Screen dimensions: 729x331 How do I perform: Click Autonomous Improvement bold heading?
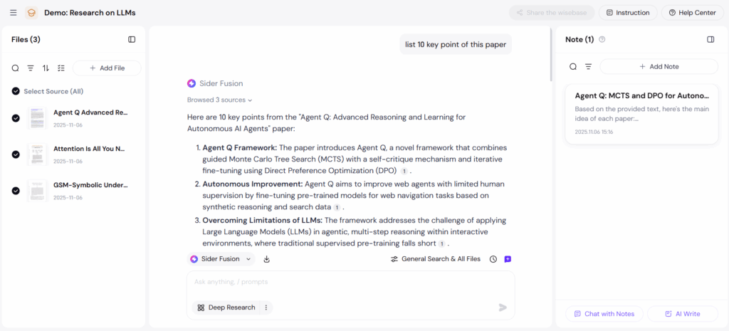253,184
